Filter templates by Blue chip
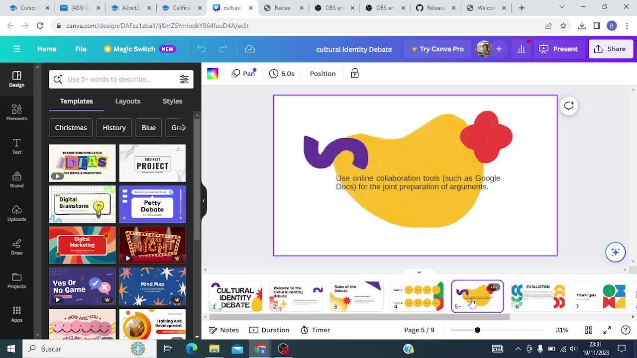 pos(148,128)
